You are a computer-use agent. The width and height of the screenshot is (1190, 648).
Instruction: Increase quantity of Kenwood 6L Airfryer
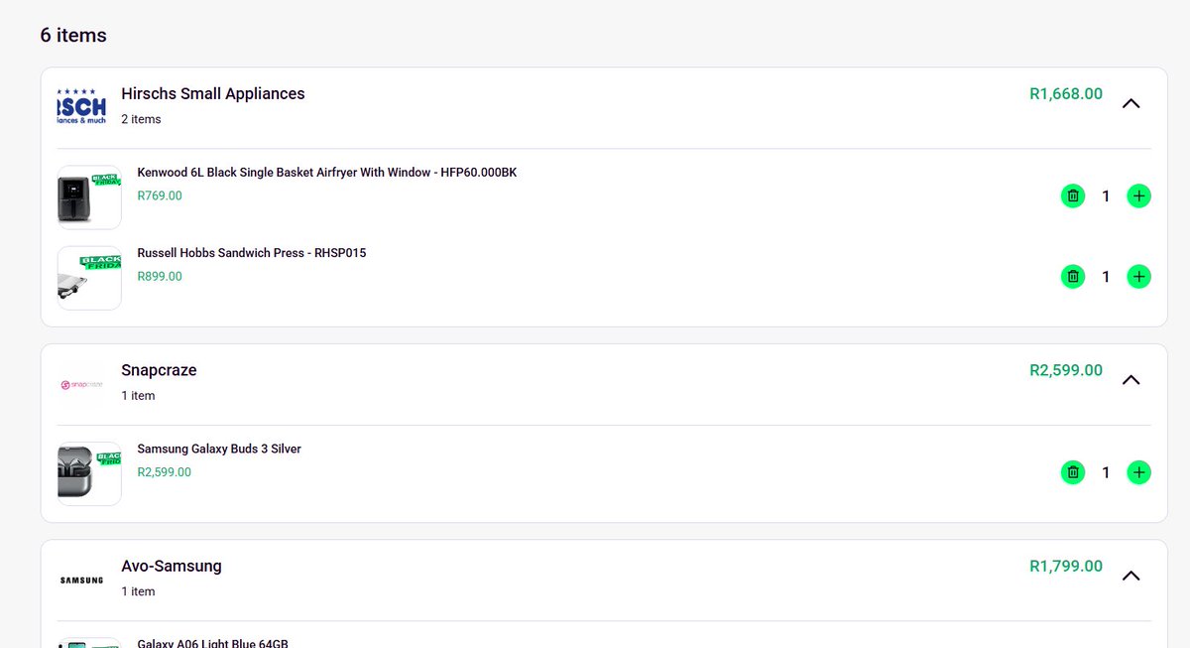(x=1139, y=196)
